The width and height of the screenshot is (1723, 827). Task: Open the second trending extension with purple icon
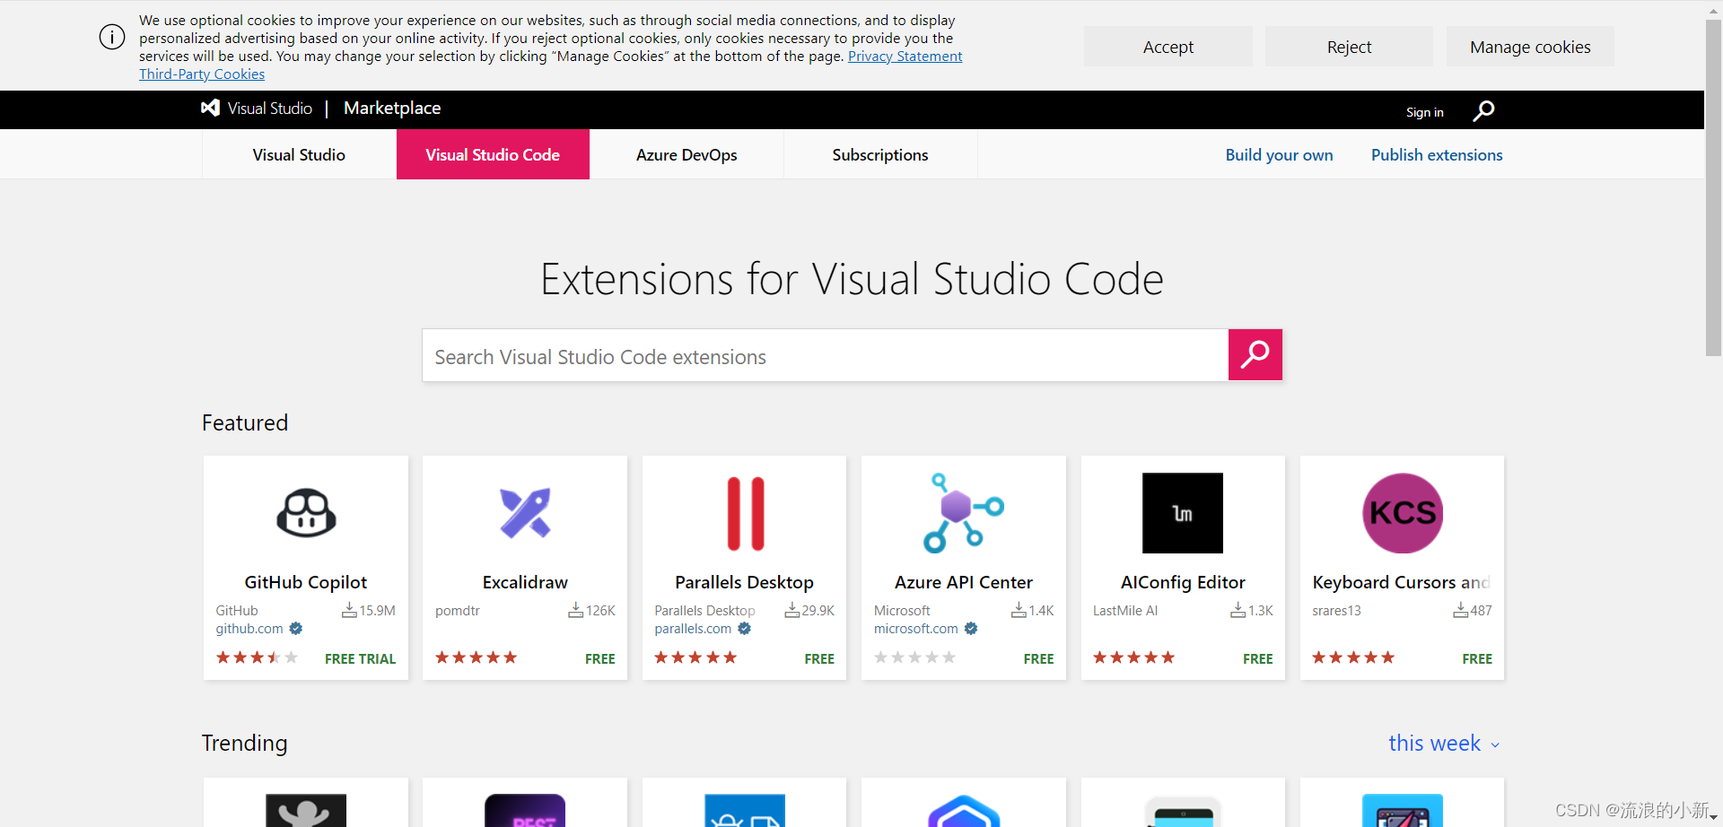(x=525, y=810)
